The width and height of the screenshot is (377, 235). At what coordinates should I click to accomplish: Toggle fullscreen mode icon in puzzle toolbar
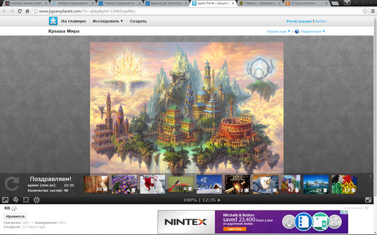(x=368, y=200)
